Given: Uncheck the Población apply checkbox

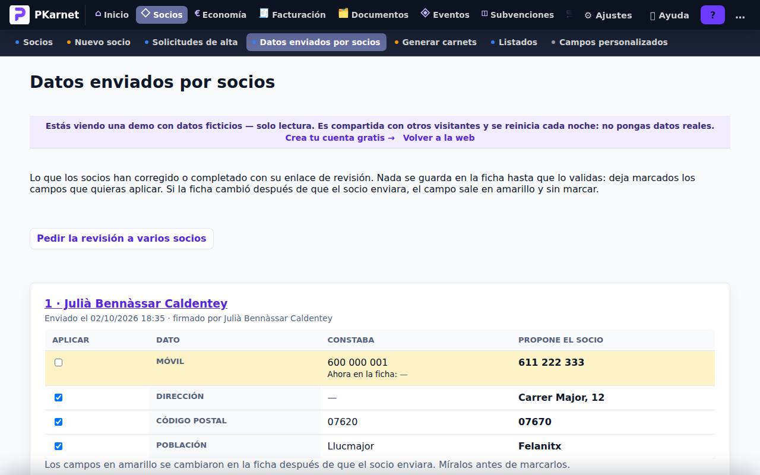Looking at the screenshot, I should point(58,446).
